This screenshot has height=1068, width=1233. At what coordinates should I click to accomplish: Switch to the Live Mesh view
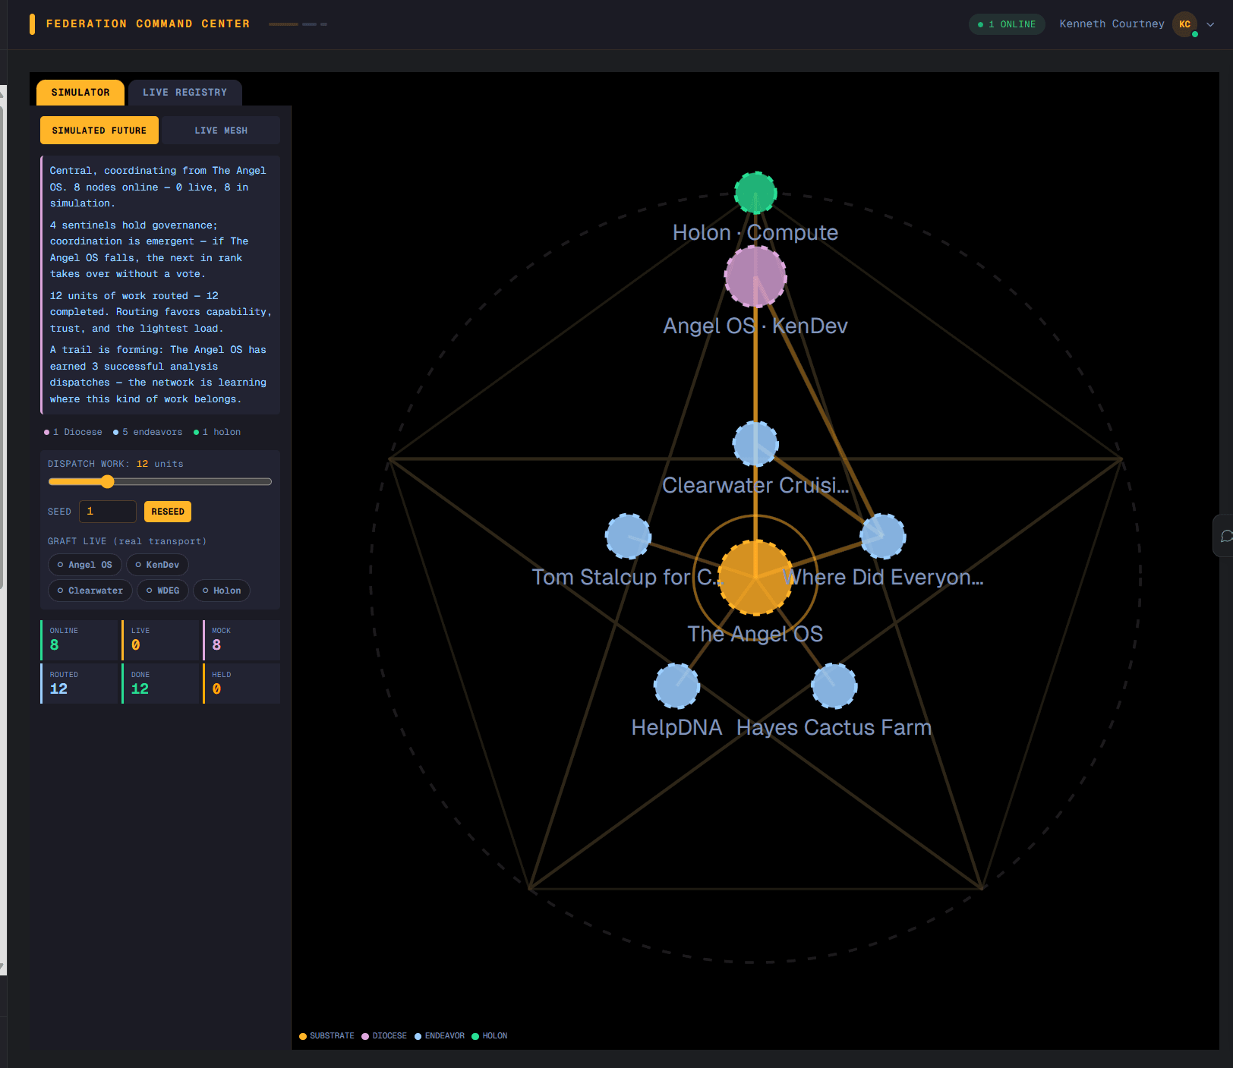[221, 131]
